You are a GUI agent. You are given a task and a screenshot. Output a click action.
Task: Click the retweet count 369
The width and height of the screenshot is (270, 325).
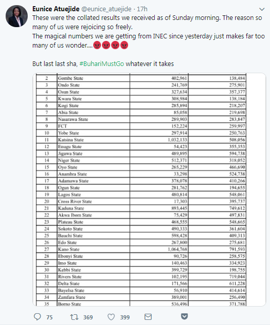88,317
